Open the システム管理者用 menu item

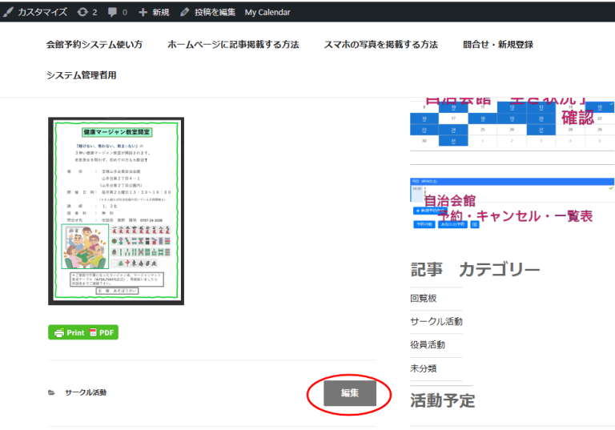coord(82,75)
